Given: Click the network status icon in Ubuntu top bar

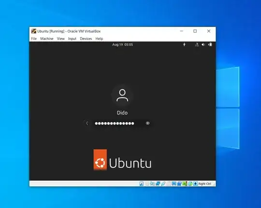Looking at the screenshot, I should 197,44.
